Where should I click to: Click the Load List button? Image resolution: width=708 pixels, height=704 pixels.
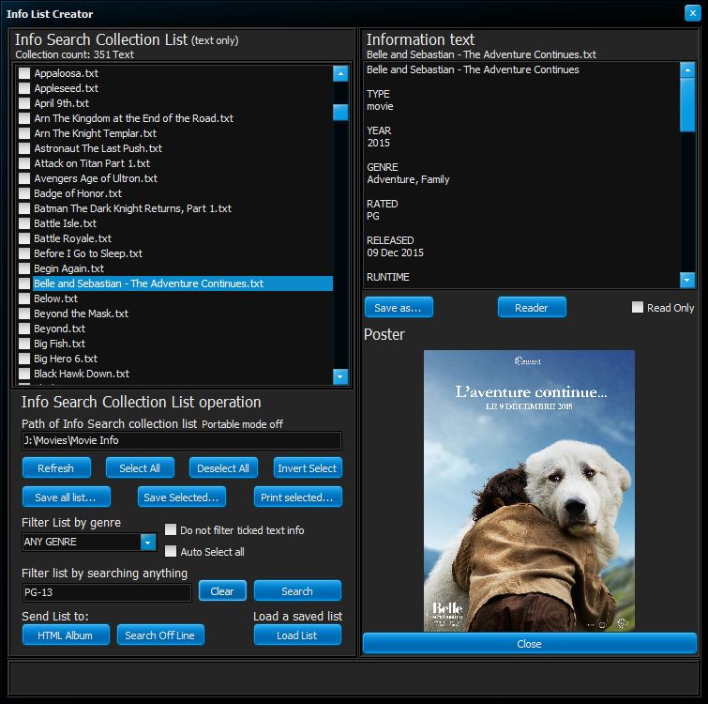point(297,635)
